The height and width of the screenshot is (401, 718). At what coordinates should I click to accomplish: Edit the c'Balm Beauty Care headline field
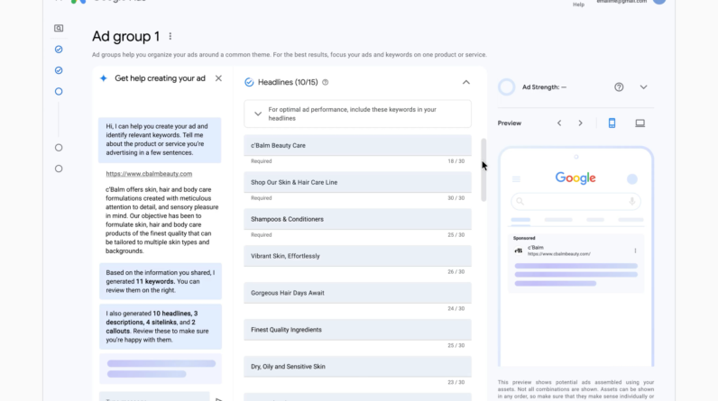(356, 145)
